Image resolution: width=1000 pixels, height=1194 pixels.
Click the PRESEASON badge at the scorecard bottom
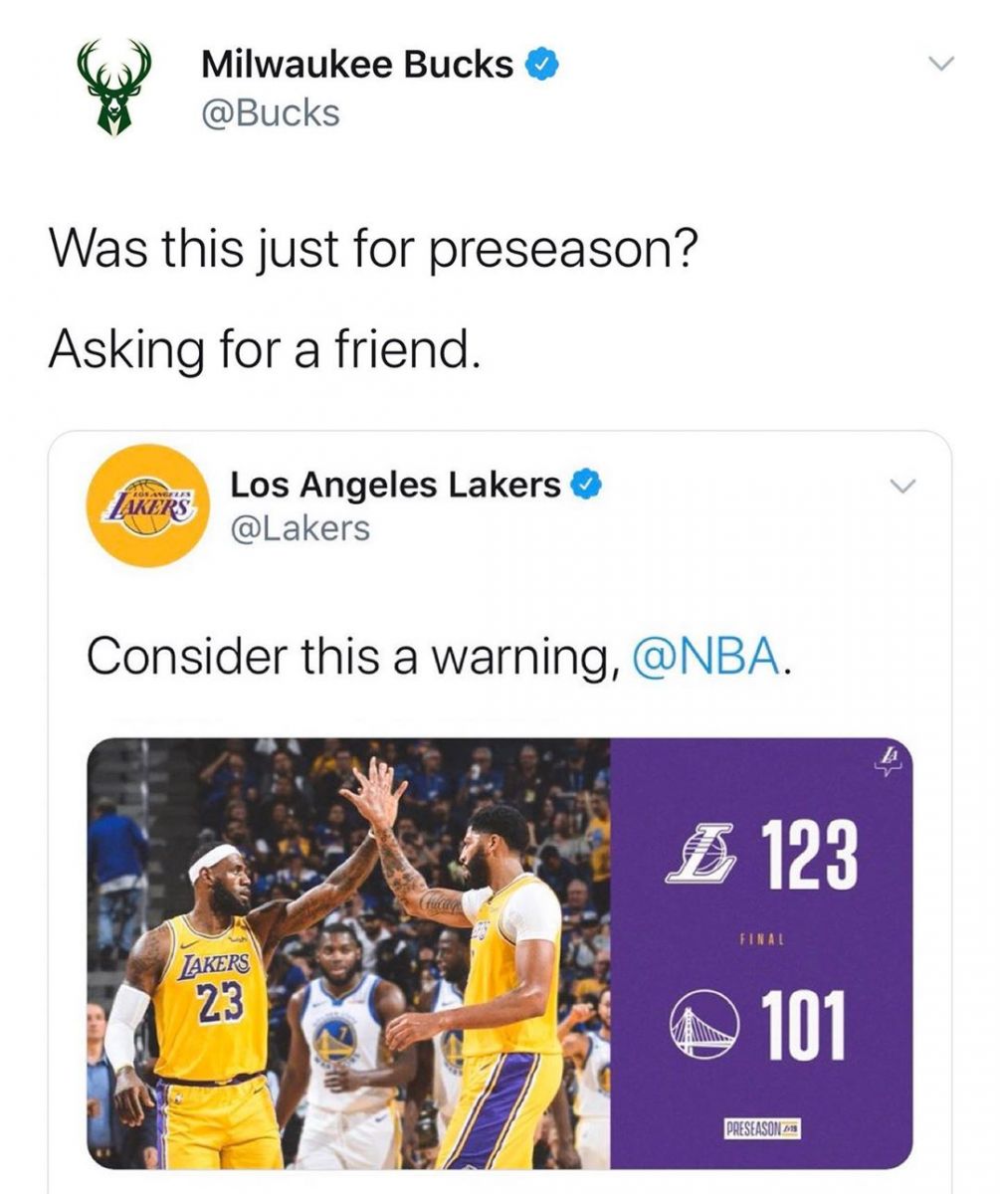[763, 1129]
